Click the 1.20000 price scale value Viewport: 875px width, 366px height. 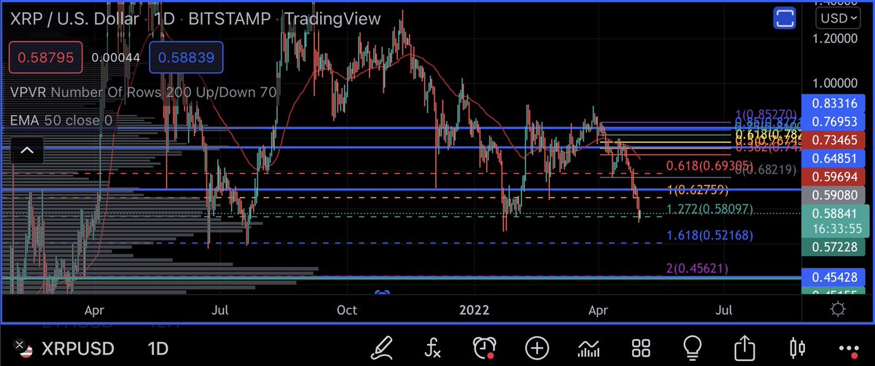coord(833,37)
